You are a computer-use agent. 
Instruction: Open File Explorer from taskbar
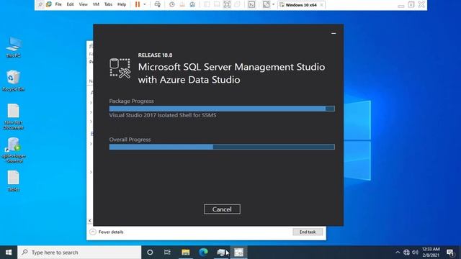click(x=186, y=253)
